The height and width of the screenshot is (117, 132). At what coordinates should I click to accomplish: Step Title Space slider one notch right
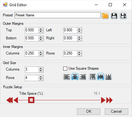pyautogui.click(x=103, y=100)
